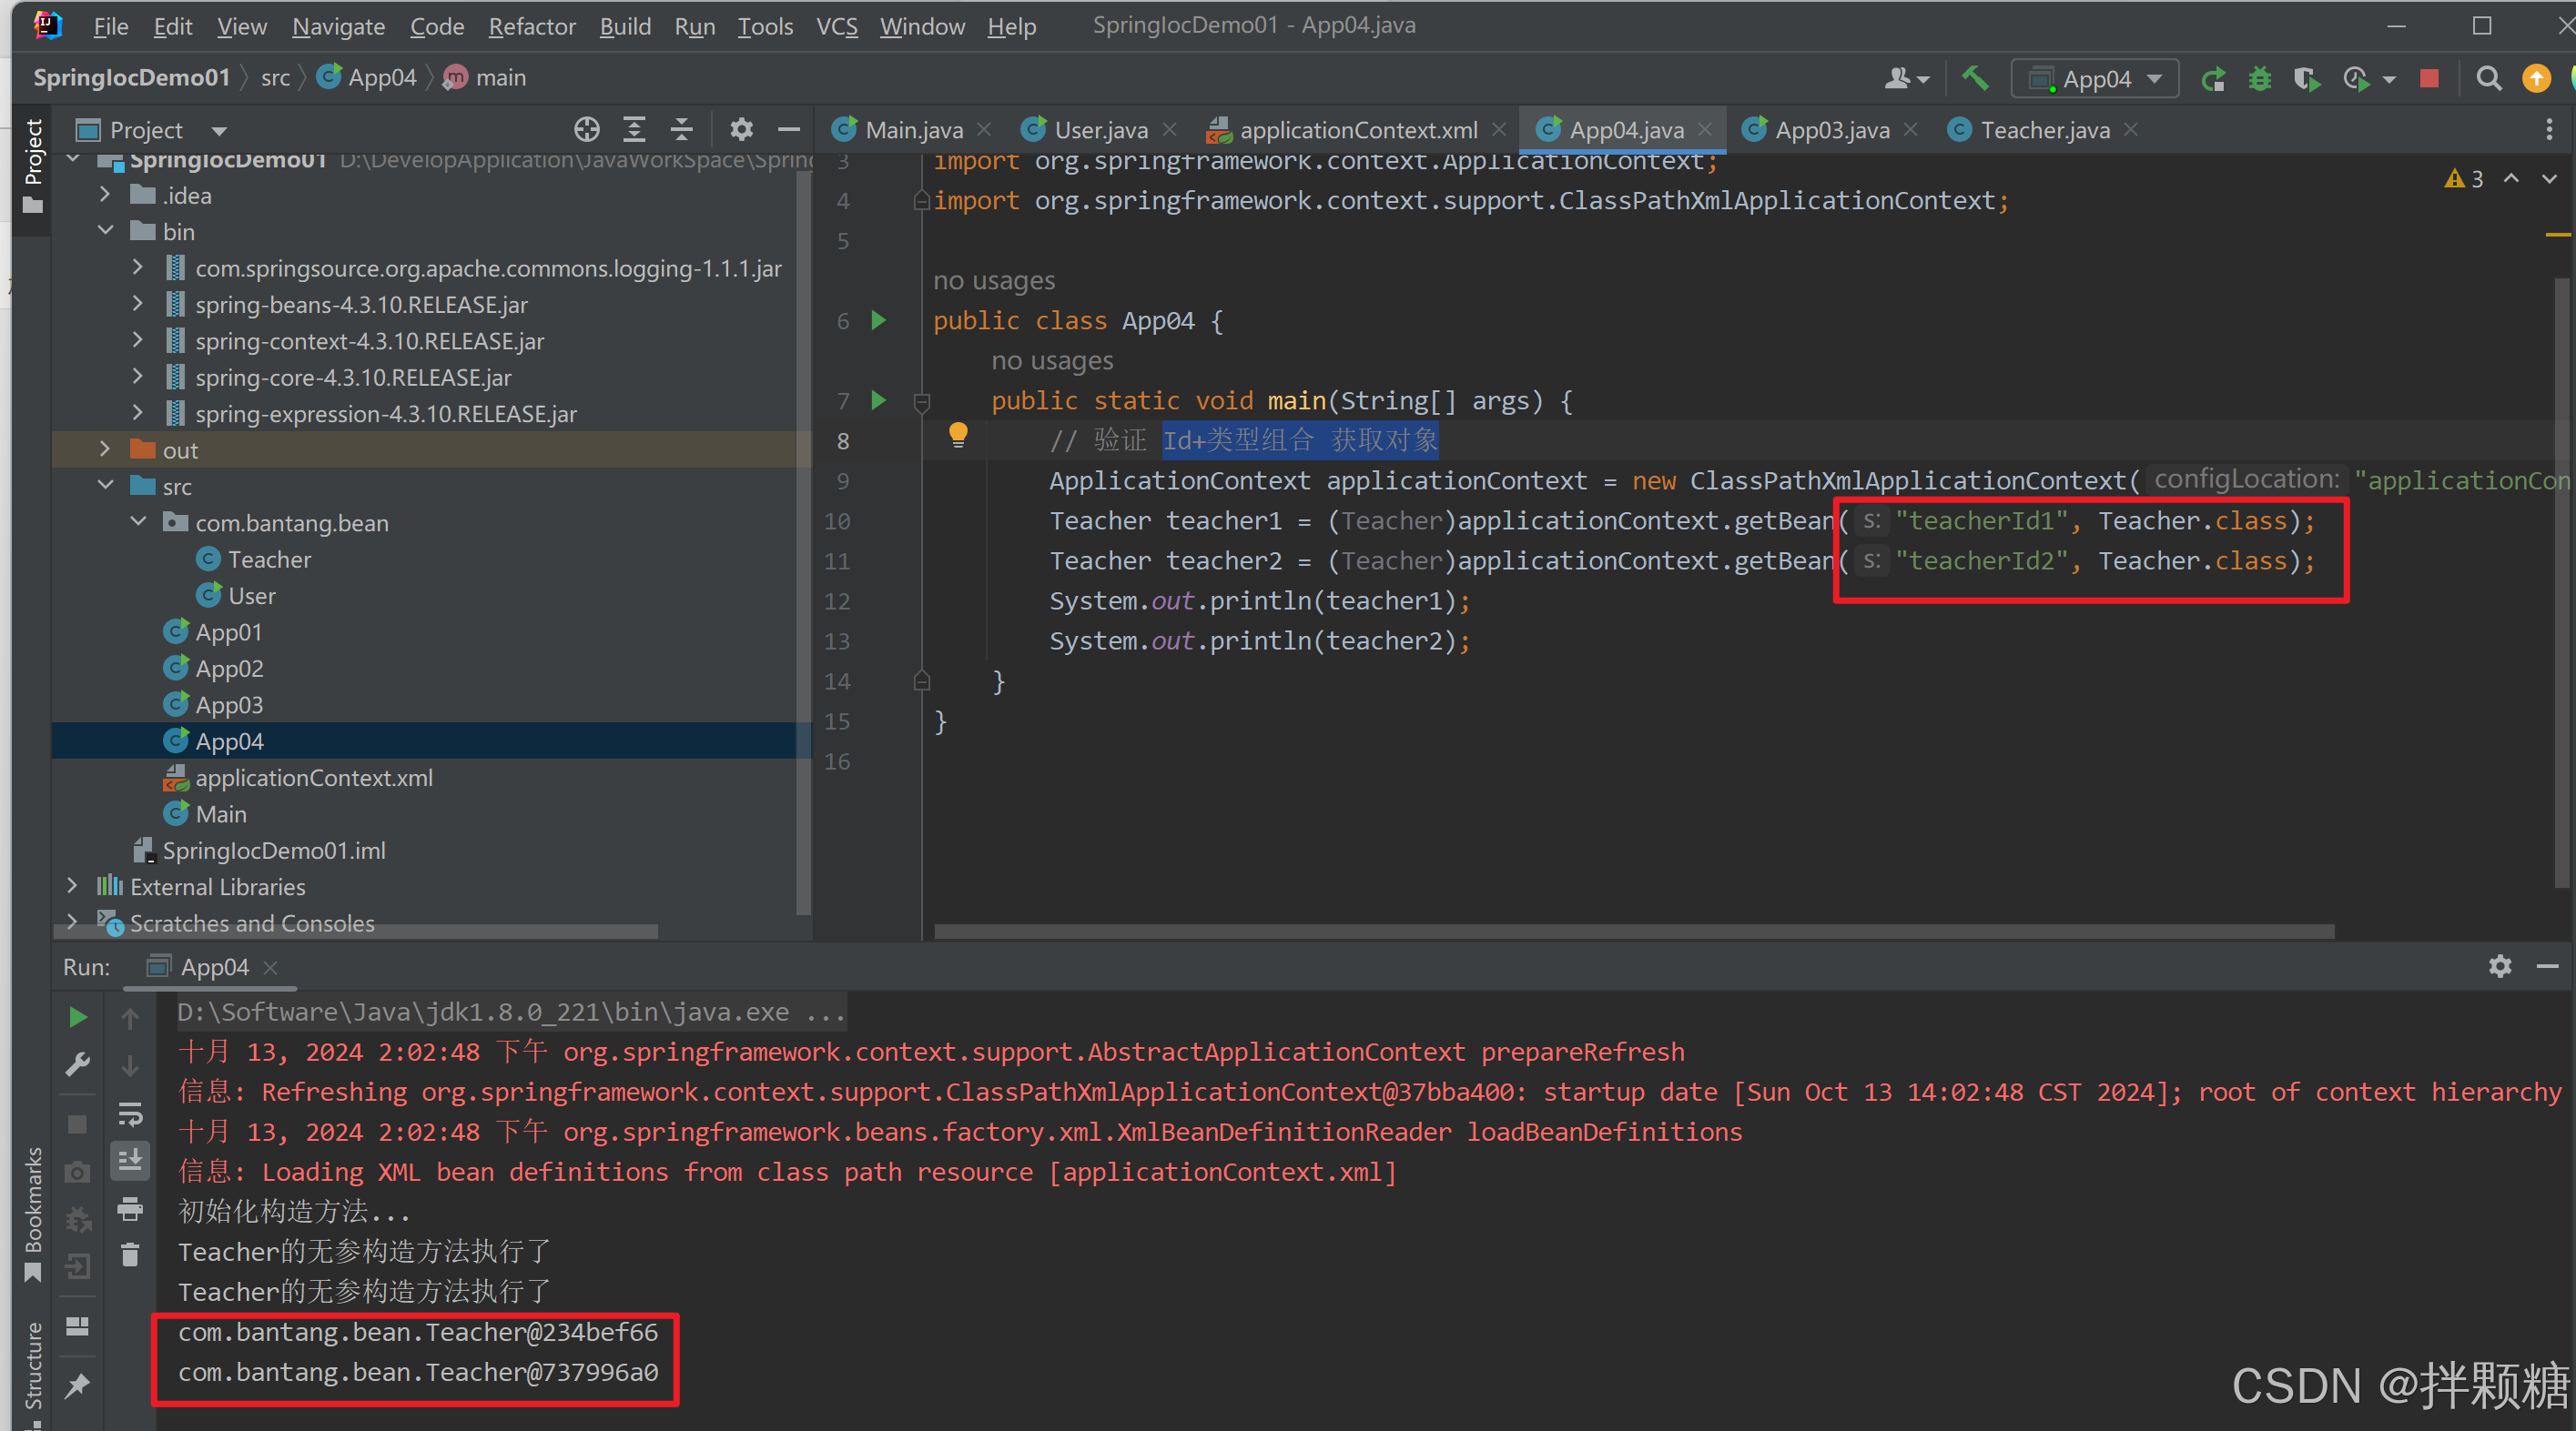Expand the External Libraries node

click(72, 886)
